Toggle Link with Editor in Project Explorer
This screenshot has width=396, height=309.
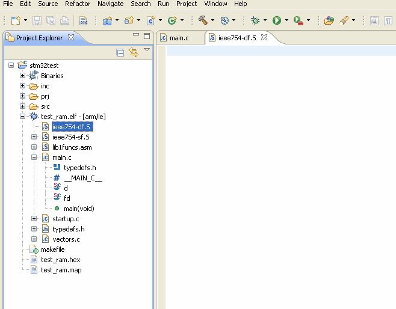pyautogui.click(x=134, y=52)
